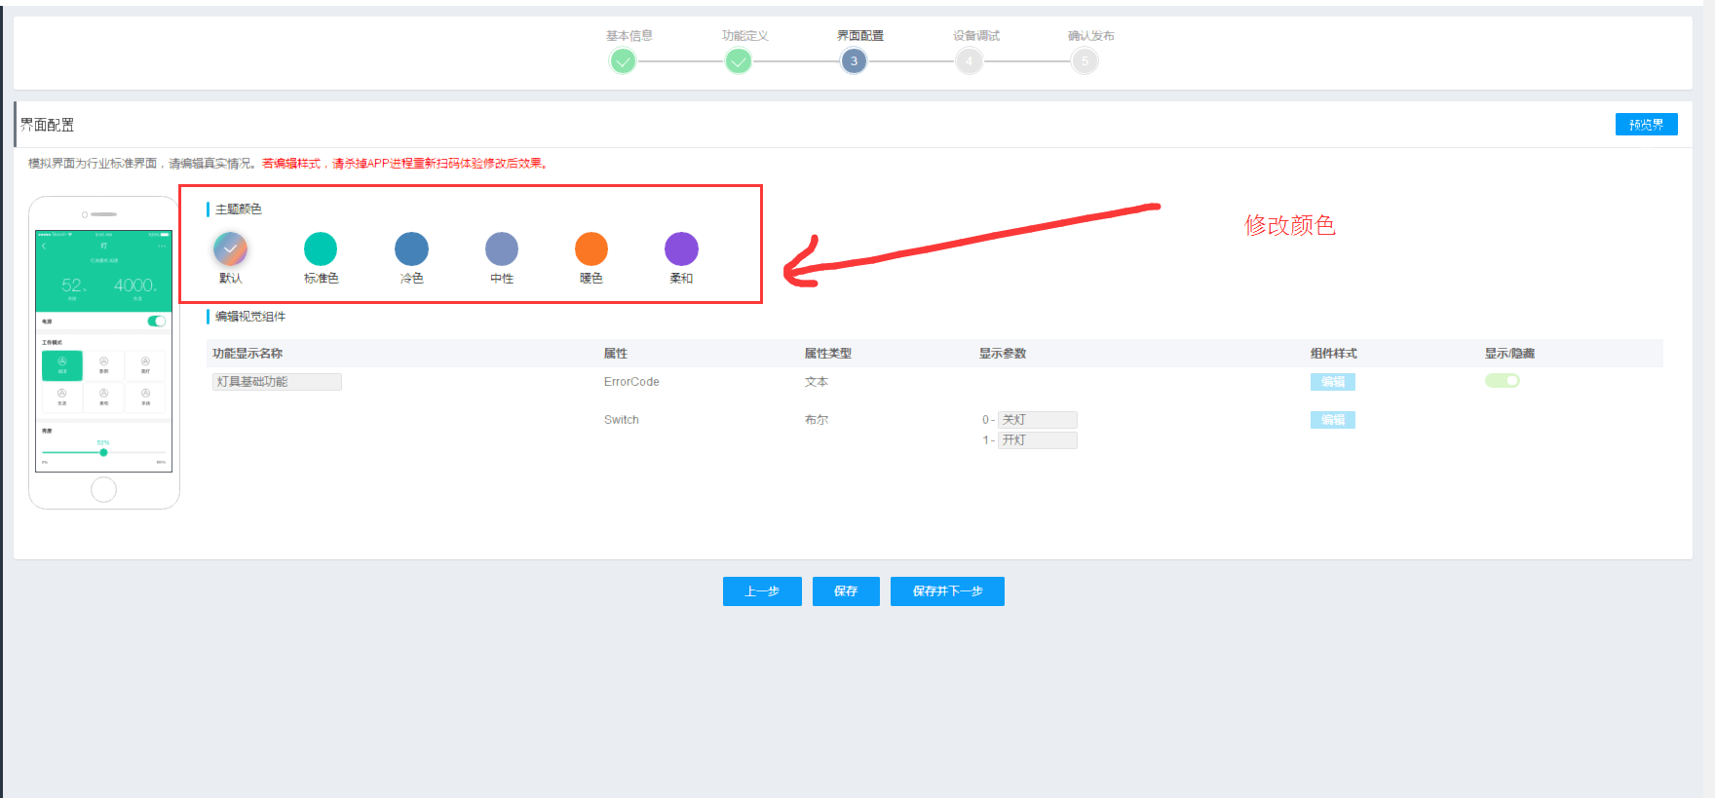
Task: Adjust the 亮度 slider handle in preview
Action: [103, 452]
